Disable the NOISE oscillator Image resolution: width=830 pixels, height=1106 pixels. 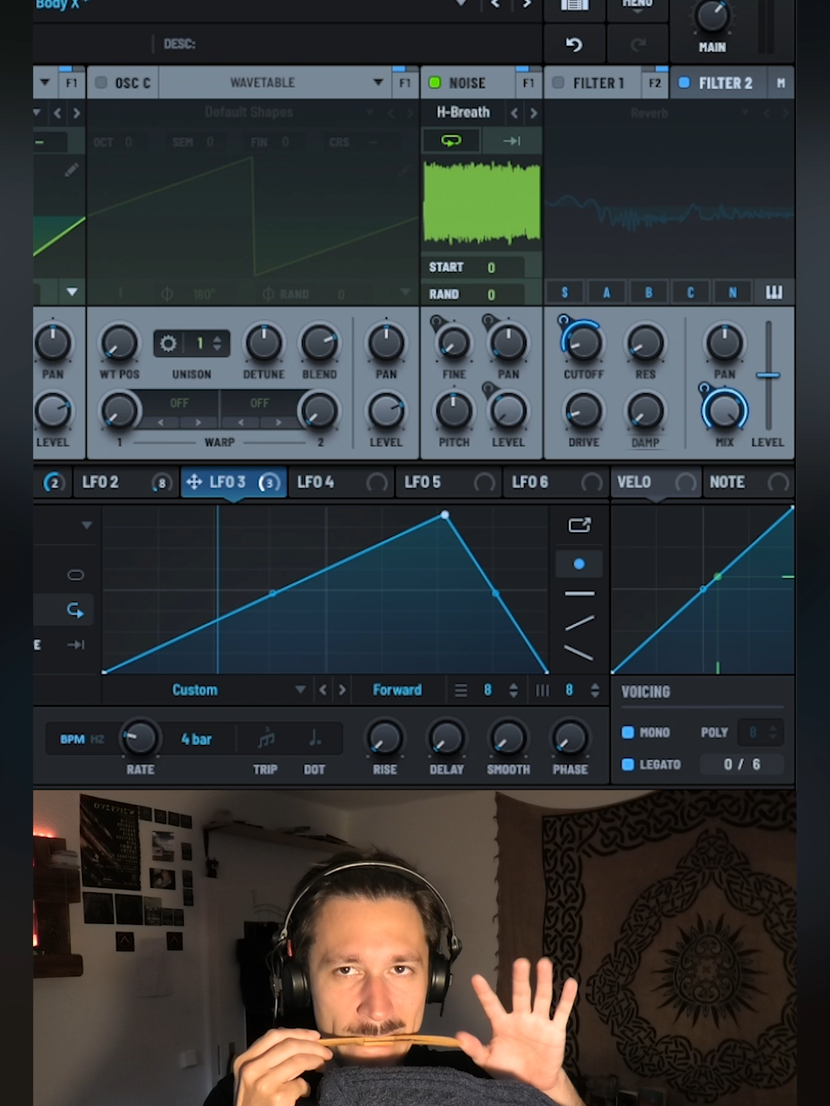(434, 82)
